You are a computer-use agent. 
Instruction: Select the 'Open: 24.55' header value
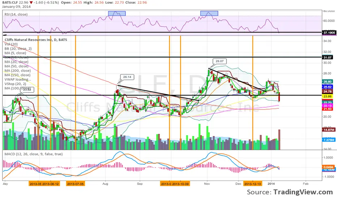tap(71, 3)
